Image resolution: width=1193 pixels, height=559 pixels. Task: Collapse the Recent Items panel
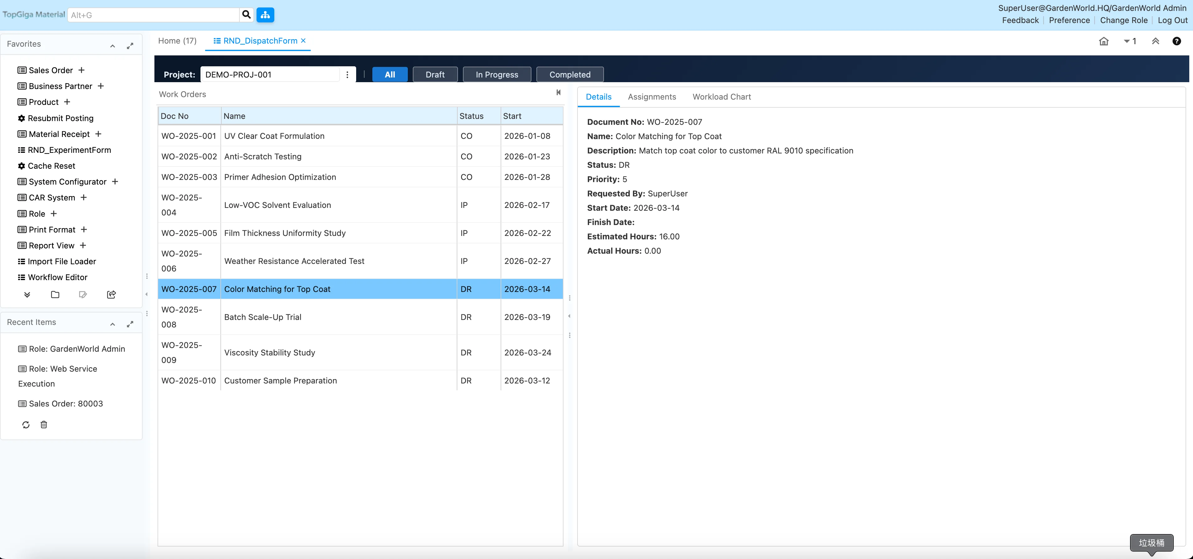coord(112,324)
